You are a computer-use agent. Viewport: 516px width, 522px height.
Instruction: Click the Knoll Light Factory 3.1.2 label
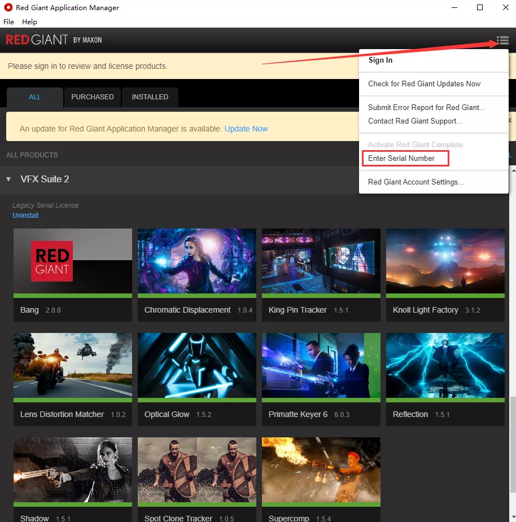pos(436,310)
